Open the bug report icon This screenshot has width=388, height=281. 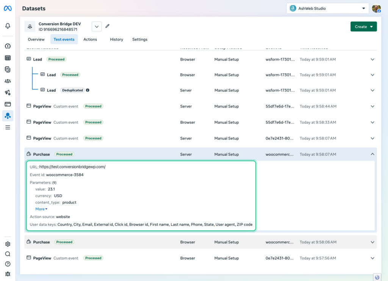click(8, 274)
